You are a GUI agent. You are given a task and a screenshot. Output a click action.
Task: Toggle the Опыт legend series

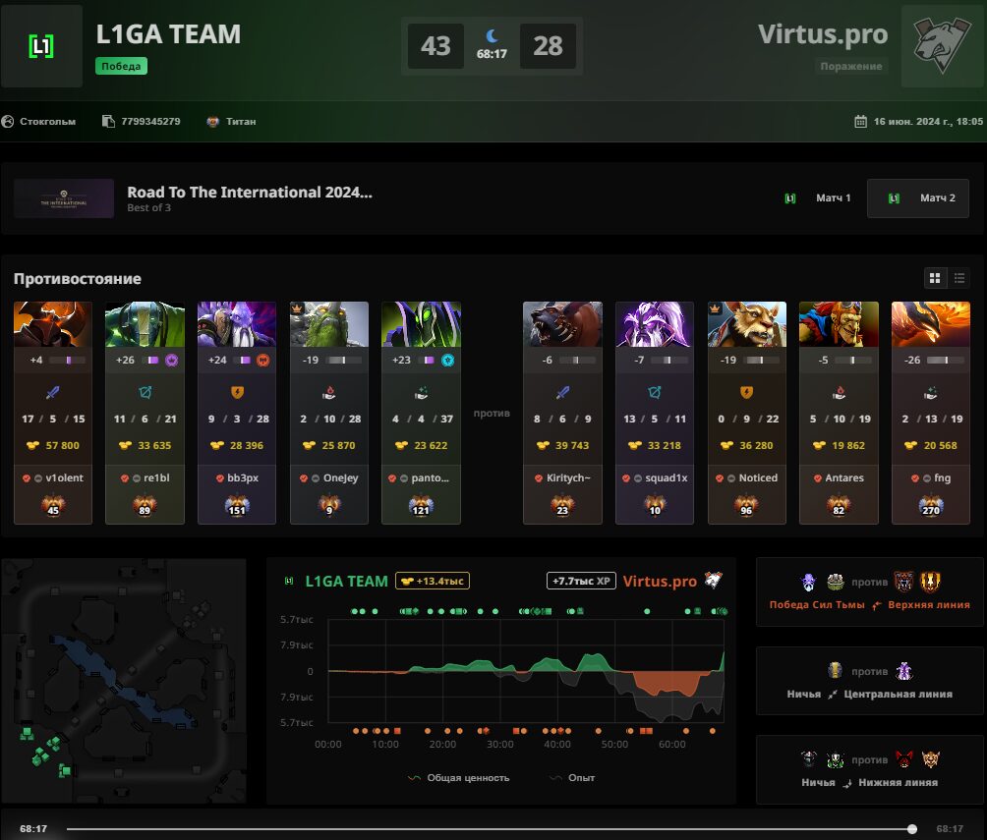click(x=571, y=778)
